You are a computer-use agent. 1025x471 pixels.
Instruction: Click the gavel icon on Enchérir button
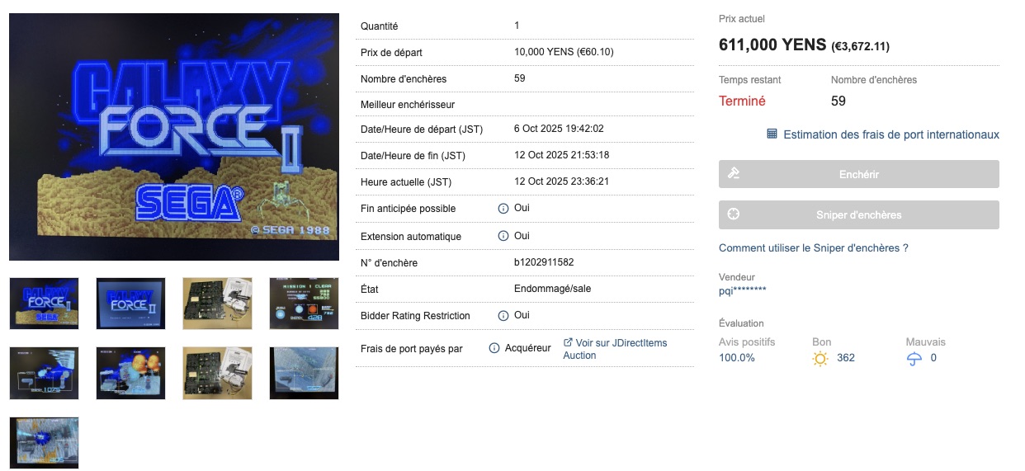tap(733, 174)
